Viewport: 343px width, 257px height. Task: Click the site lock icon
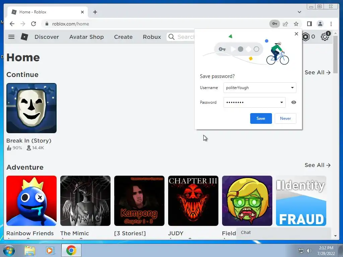click(x=47, y=24)
